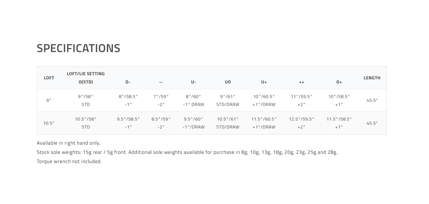The width and height of the screenshot is (429, 204).
Task: Select the 11°/59.5° +2° cell
Action: point(301,100)
